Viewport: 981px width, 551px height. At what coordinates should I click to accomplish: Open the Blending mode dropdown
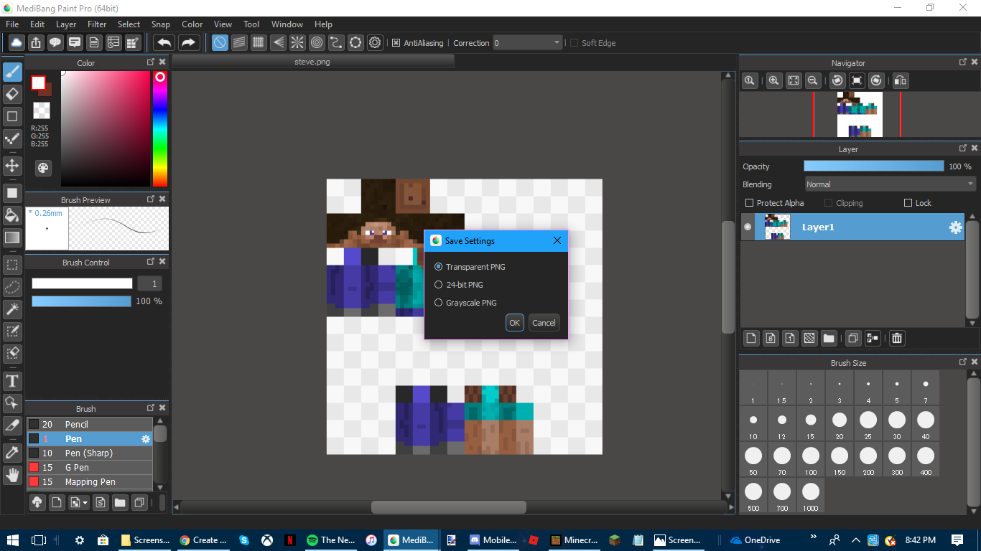890,184
